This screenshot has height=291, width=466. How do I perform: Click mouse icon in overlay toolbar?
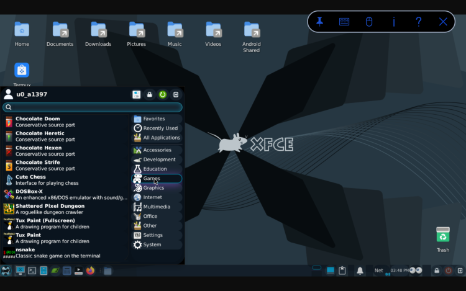[369, 22]
